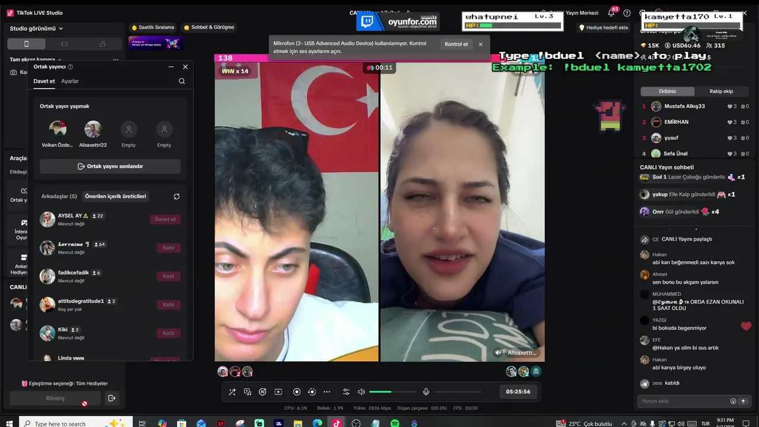Open the notifications bell icon
Viewport: 759px width, 427px height.
pos(611,13)
